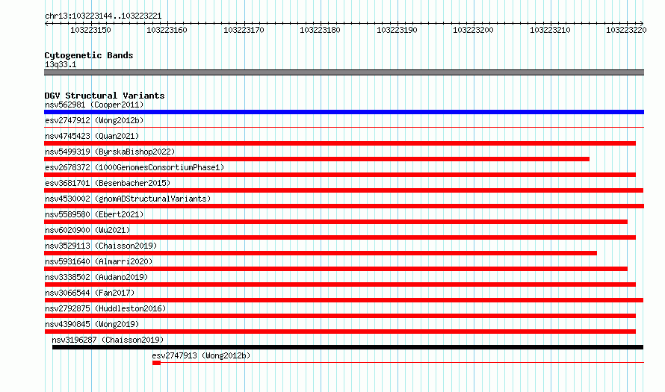This screenshot has height=392, width=665.
Task: Select the red nsv4530002 variant bar
Action: [x=344, y=206]
